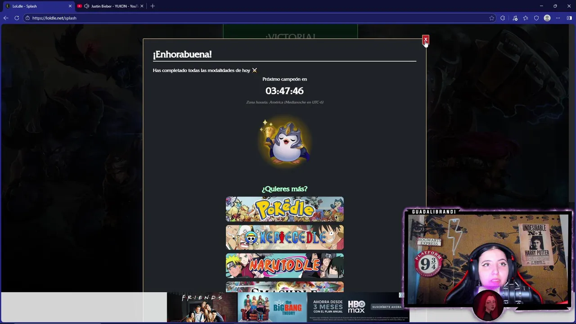This screenshot has height=324, width=576.
Task: Close the Justin Bieber YouTube tab
Action: (142, 6)
